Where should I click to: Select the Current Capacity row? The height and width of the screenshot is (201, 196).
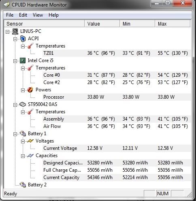[117, 177]
